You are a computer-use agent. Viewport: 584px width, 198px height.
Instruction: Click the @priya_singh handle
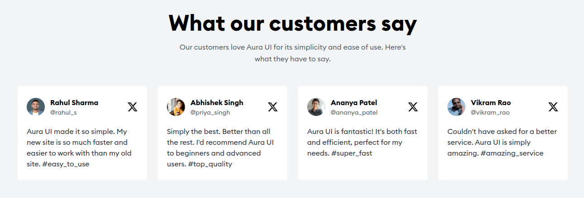coord(210,112)
